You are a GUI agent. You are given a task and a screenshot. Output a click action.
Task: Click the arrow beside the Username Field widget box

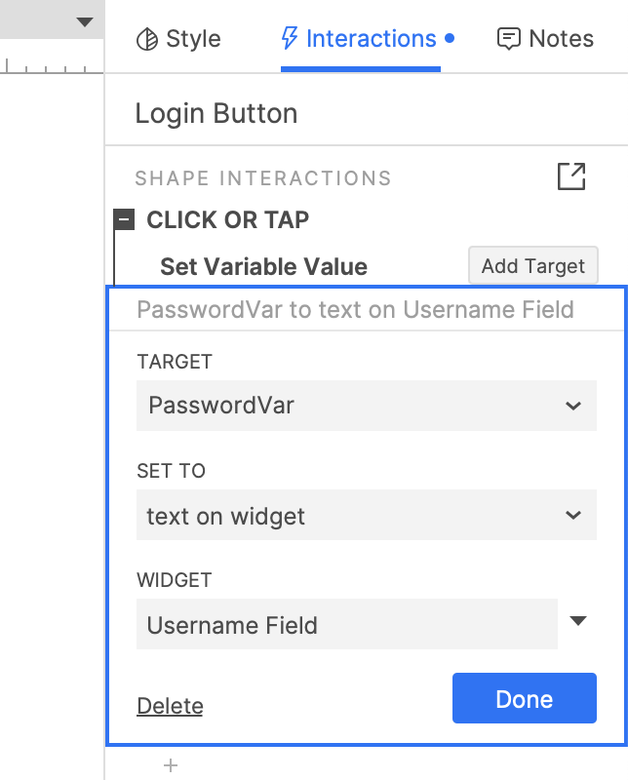click(x=578, y=621)
